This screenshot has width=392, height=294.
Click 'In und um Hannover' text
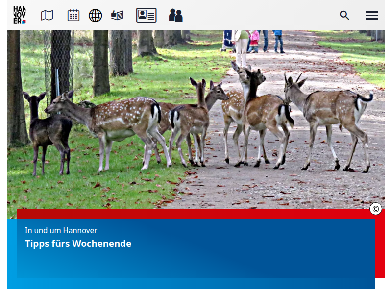click(61, 230)
